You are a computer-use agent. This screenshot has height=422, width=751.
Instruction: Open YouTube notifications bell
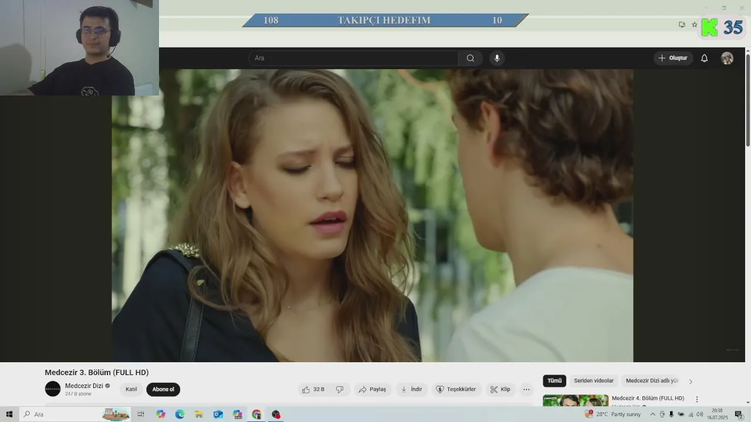pos(704,58)
